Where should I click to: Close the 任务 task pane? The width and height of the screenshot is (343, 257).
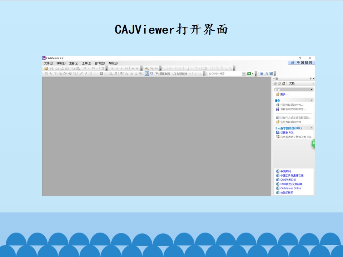tap(314, 79)
